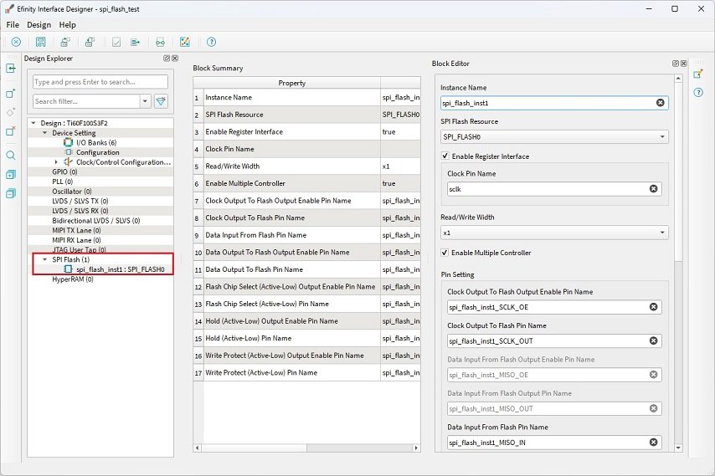Click the glasses report toolbar icon
The width and height of the screenshot is (715, 476).
[160, 42]
